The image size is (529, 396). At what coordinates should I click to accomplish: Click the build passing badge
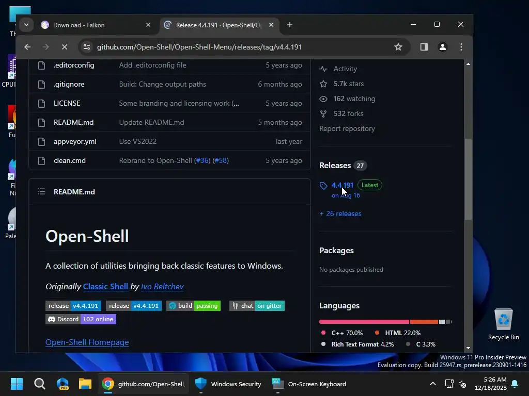click(193, 306)
